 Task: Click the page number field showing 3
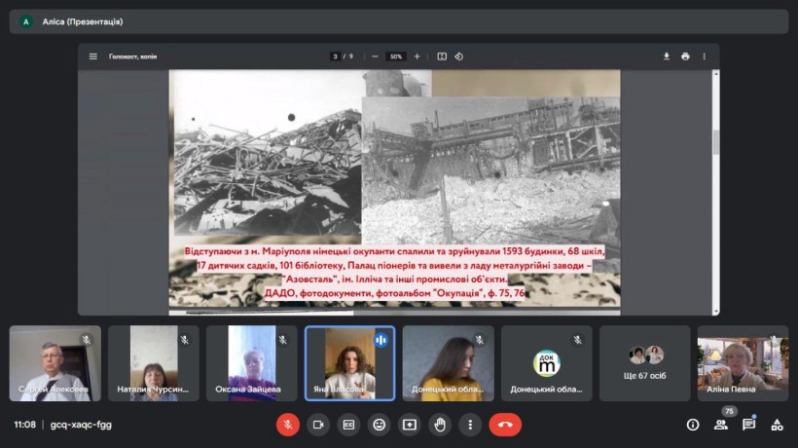click(335, 56)
